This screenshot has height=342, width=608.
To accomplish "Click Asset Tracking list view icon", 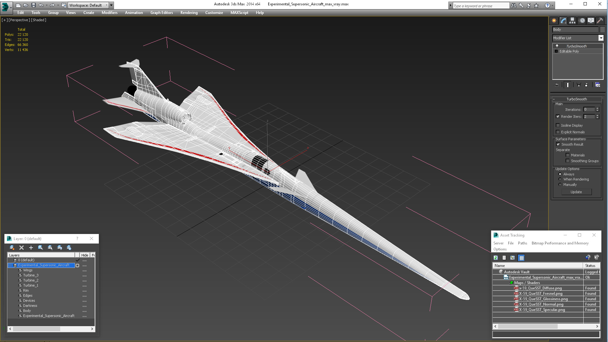I will coord(504,258).
